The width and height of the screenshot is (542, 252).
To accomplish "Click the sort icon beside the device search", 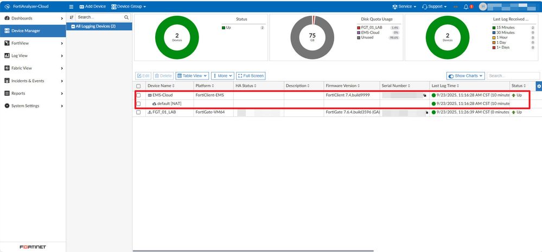I will click(x=72, y=17).
